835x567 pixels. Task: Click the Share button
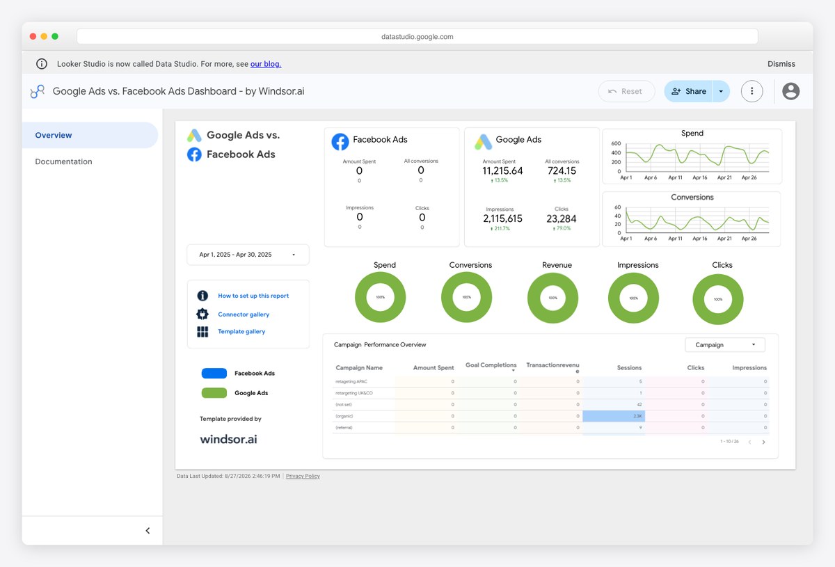(x=688, y=91)
